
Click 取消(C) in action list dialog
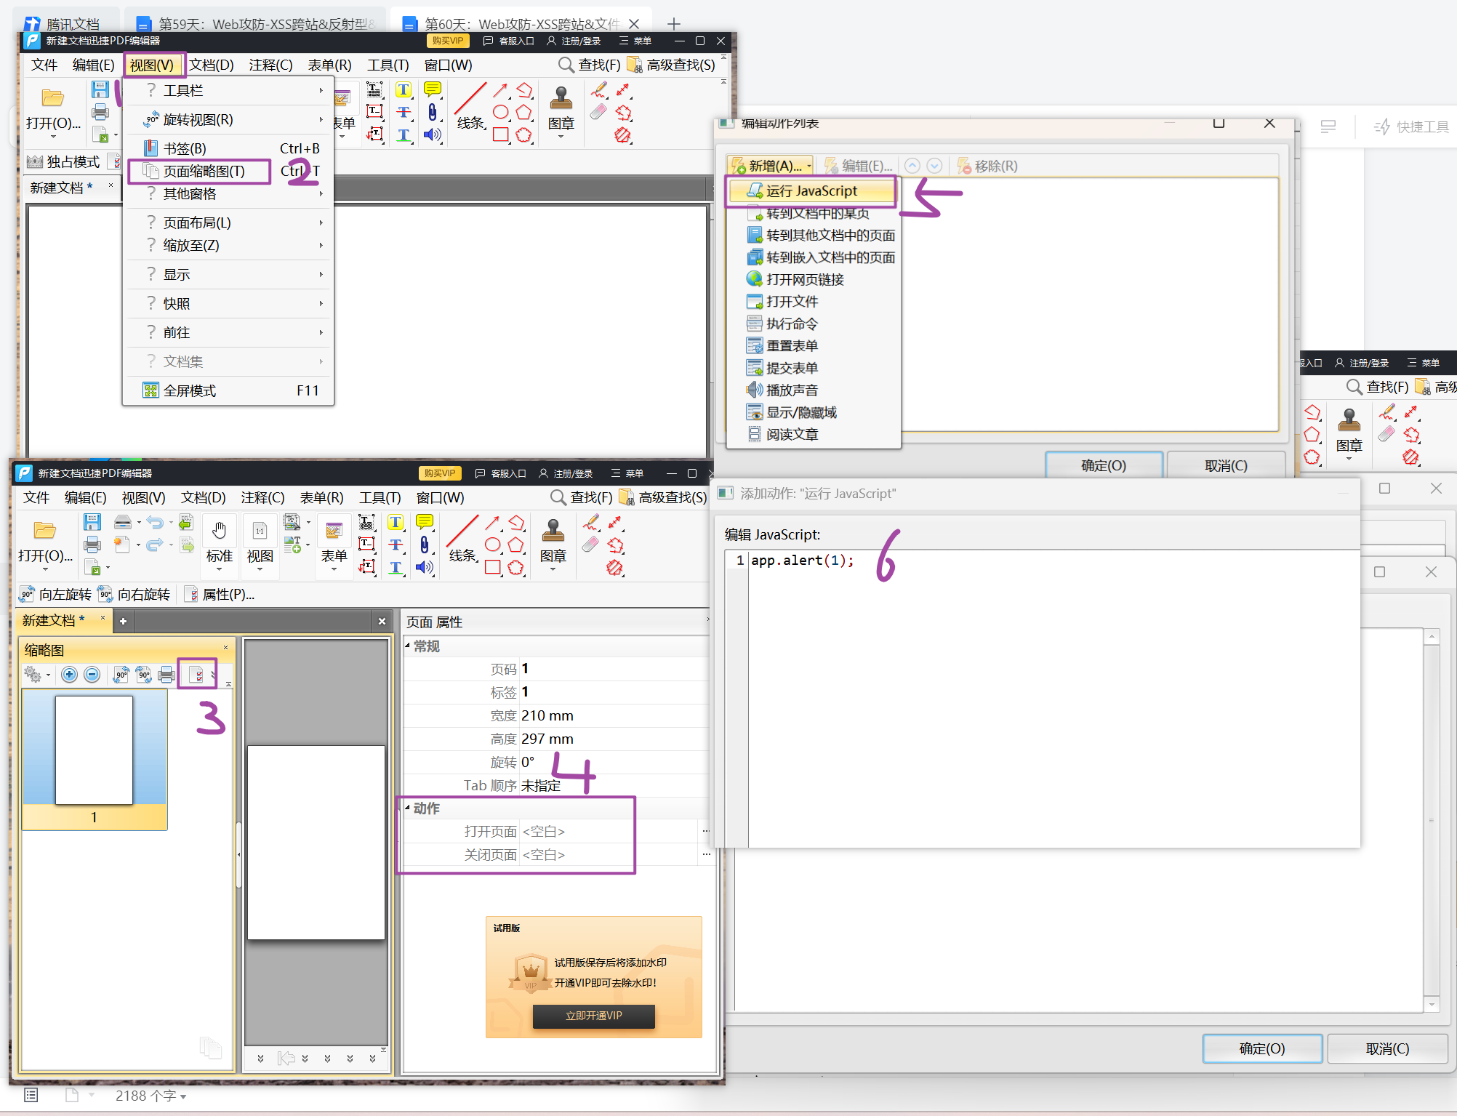coord(1226,465)
